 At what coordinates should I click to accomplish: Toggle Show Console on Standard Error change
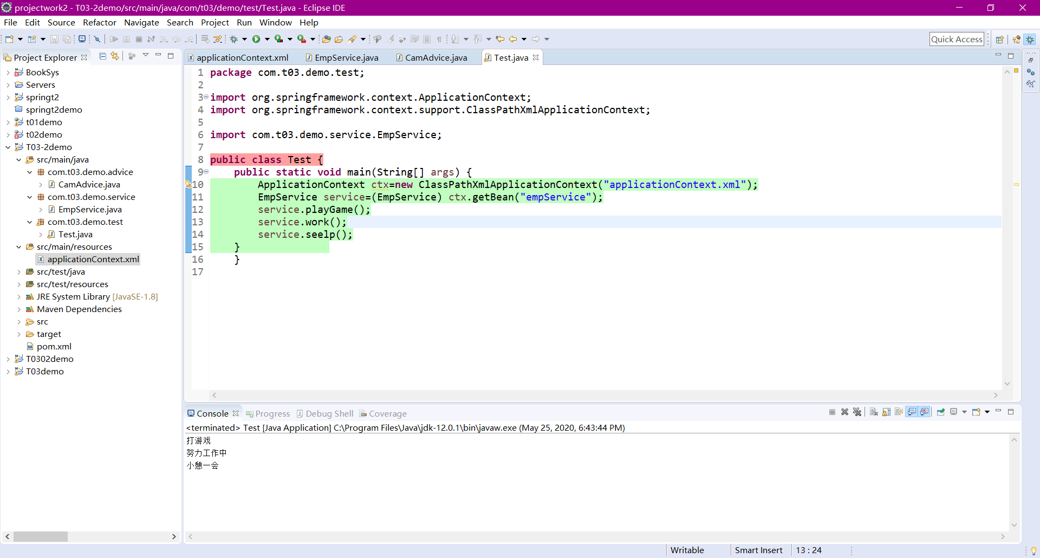click(x=924, y=412)
